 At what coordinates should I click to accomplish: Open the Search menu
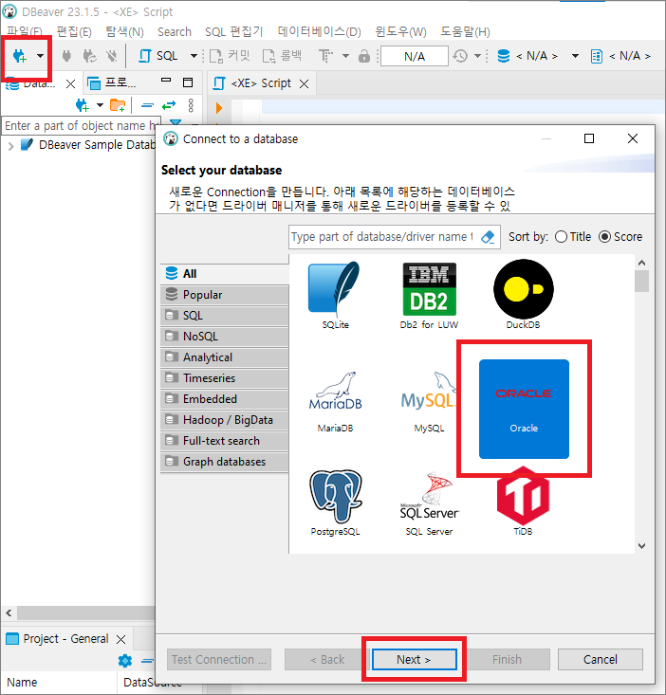(x=175, y=32)
